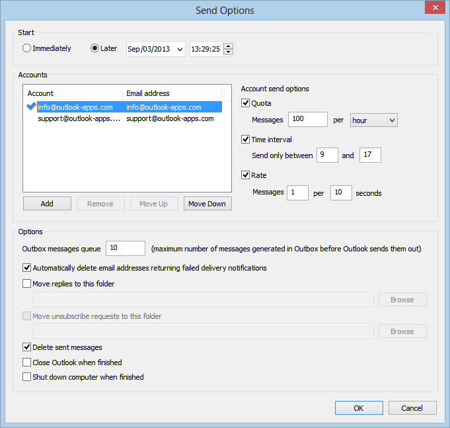This screenshot has width=450, height=428.
Task: Click the rate Messages field showing 1
Action: (x=297, y=193)
